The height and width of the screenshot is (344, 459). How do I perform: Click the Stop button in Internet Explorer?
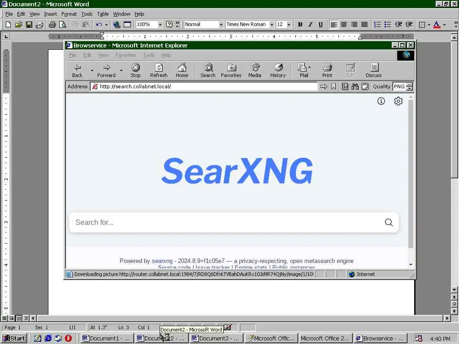coord(135,71)
